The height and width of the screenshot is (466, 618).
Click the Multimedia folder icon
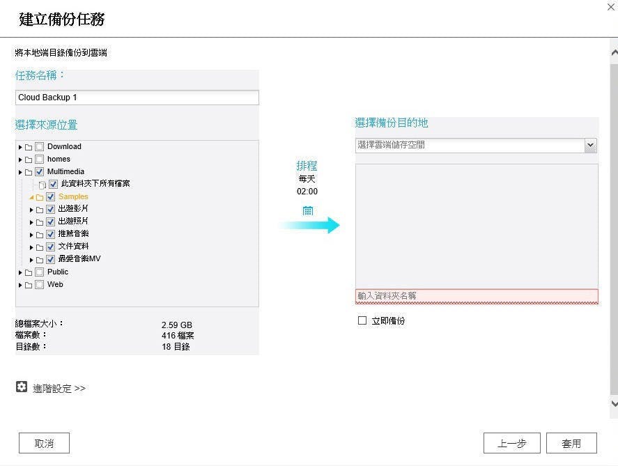tap(29, 173)
